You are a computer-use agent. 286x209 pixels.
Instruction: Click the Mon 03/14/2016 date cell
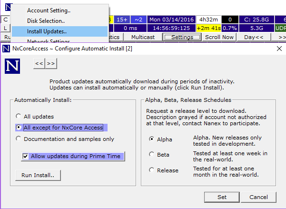coord(171,20)
